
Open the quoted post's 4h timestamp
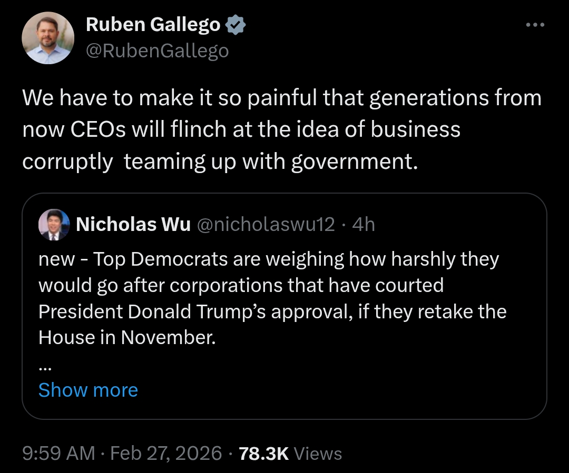[x=364, y=225]
